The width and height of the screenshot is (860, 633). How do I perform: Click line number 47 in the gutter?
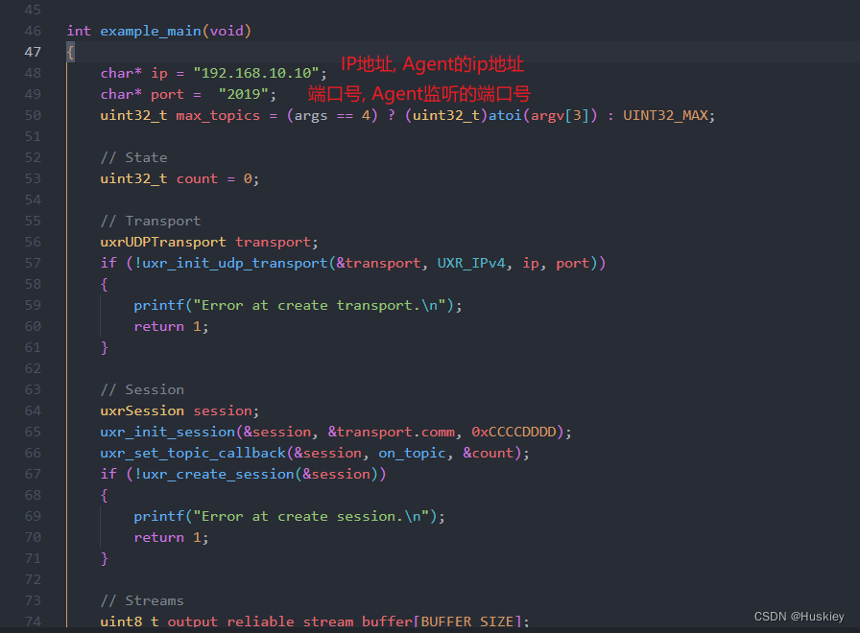coord(33,52)
